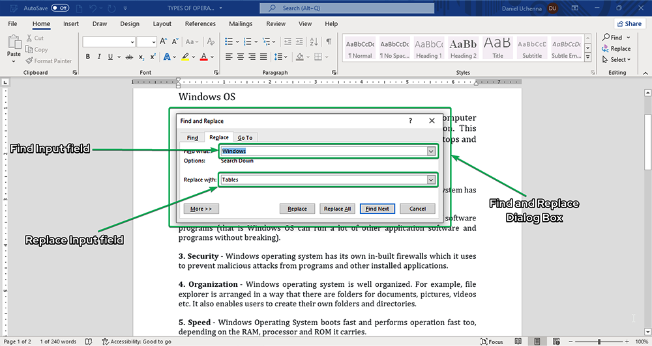Image resolution: width=652 pixels, height=346 pixels.
Task: Toggle the AutoSave switch
Action: coord(60,8)
